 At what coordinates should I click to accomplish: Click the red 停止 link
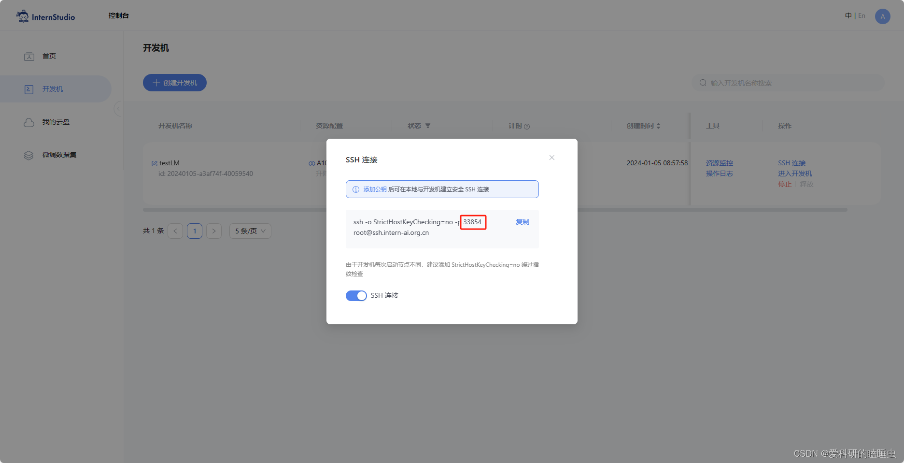point(785,184)
